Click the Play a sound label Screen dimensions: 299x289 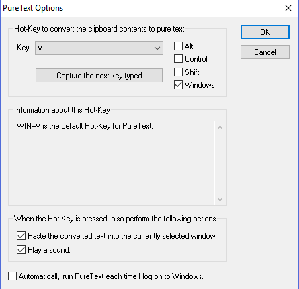pyautogui.click(x=49, y=250)
